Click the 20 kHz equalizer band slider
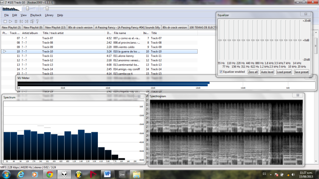Viewport: 319px width, 179px height. [300, 40]
